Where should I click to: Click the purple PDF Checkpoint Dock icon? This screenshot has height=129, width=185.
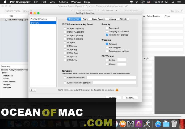pos(138,124)
